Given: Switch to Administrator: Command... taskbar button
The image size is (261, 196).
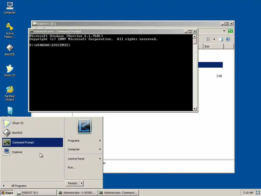Looking at the screenshot, I should (118, 193).
